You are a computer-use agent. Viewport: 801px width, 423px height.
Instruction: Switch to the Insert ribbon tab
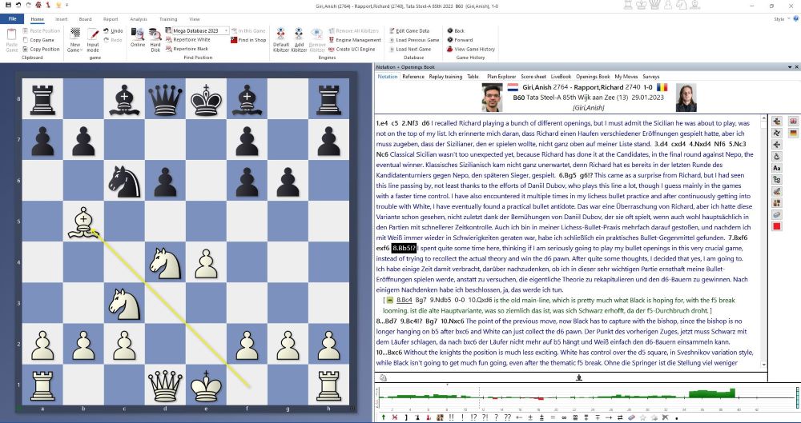(62, 19)
